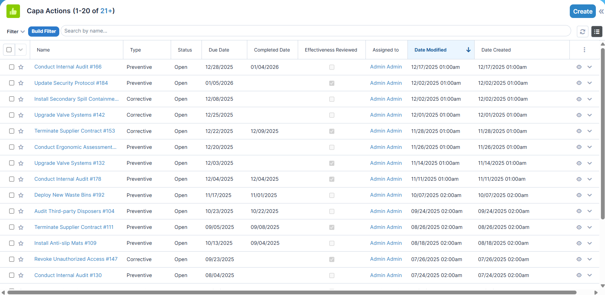
Task: Tick the select-all checkbox in the header
Action: point(9,50)
